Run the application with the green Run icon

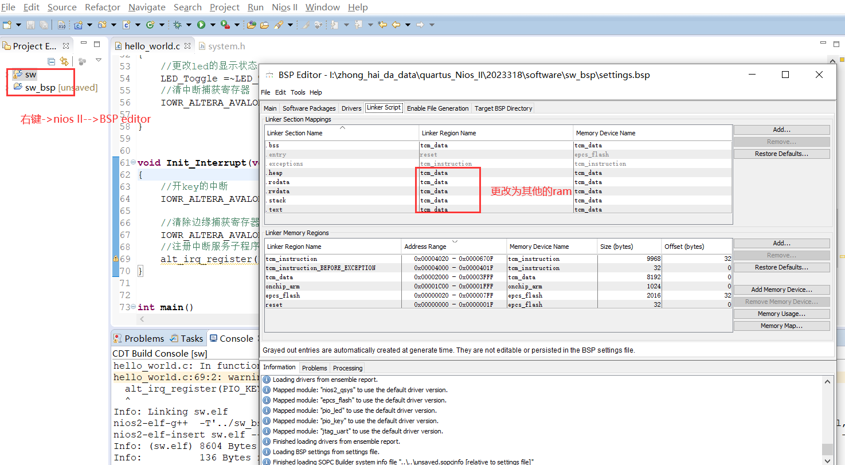(x=202, y=25)
